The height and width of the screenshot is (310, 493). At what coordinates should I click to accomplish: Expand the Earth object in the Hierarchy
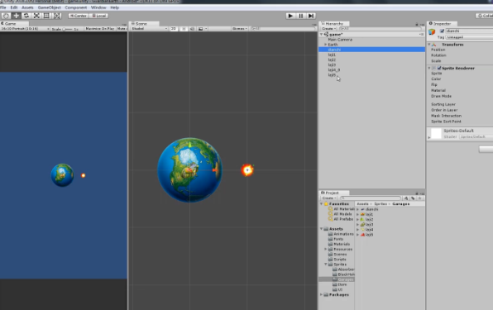click(325, 45)
